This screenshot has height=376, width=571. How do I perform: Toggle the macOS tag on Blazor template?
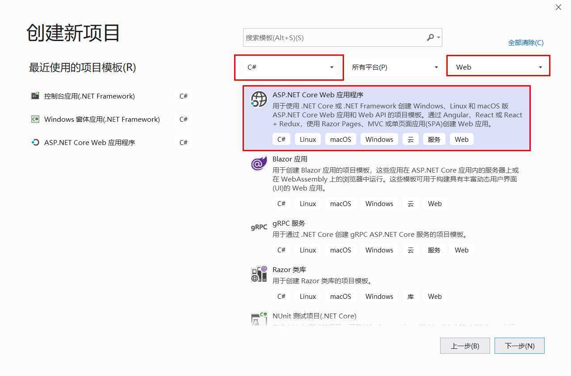point(340,203)
